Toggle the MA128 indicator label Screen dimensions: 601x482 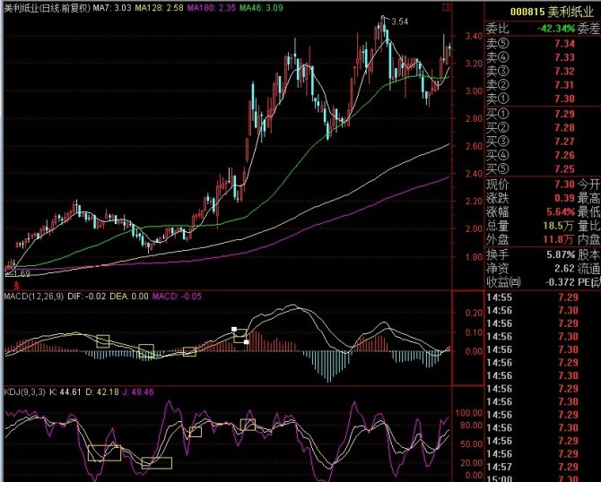click(x=159, y=8)
